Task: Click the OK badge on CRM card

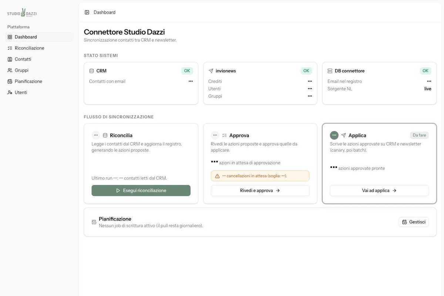Action: click(187, 71)
